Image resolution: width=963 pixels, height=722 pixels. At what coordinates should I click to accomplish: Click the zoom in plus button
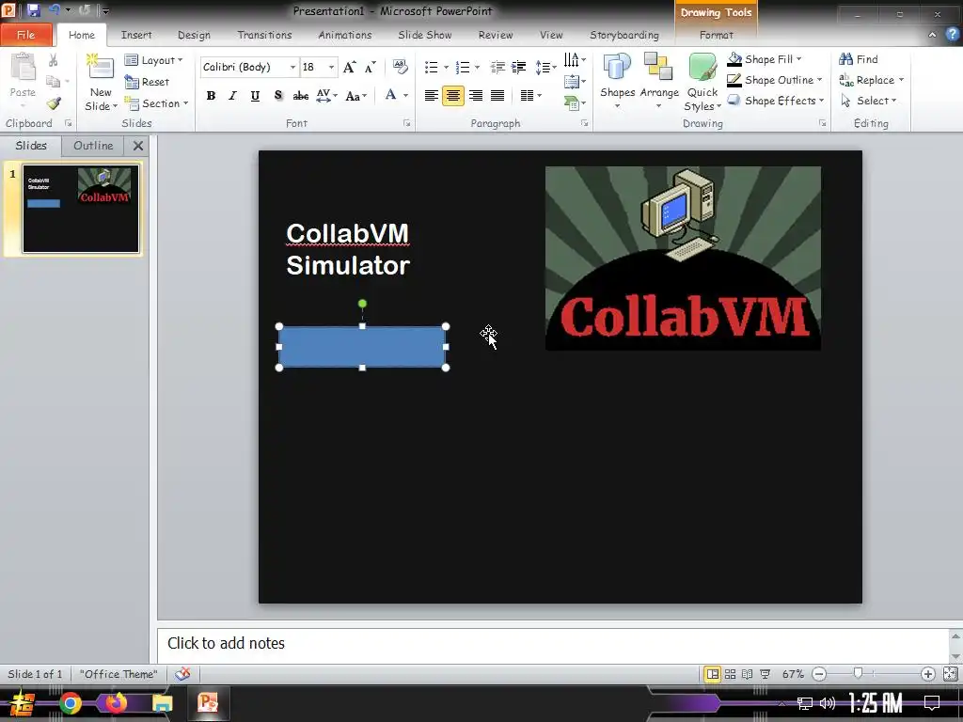coord(928,674)
